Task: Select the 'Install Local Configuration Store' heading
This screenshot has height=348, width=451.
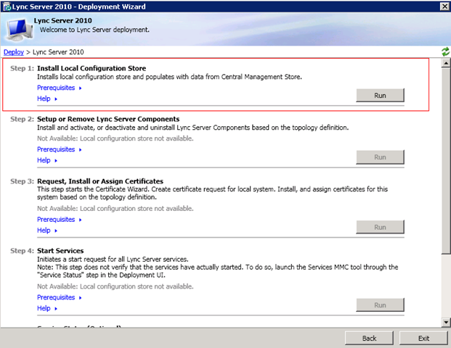Action: 92,68
